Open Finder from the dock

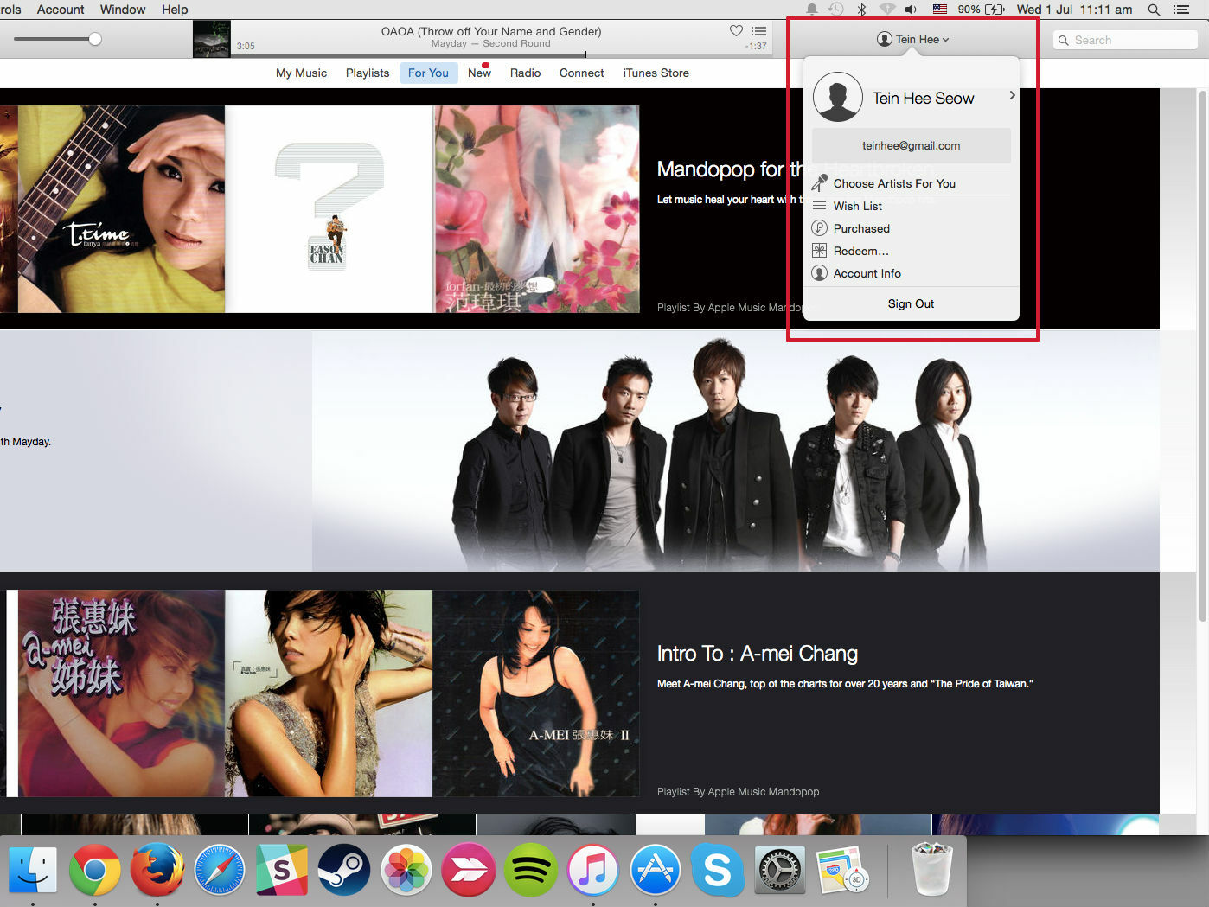tap(33, 870)
